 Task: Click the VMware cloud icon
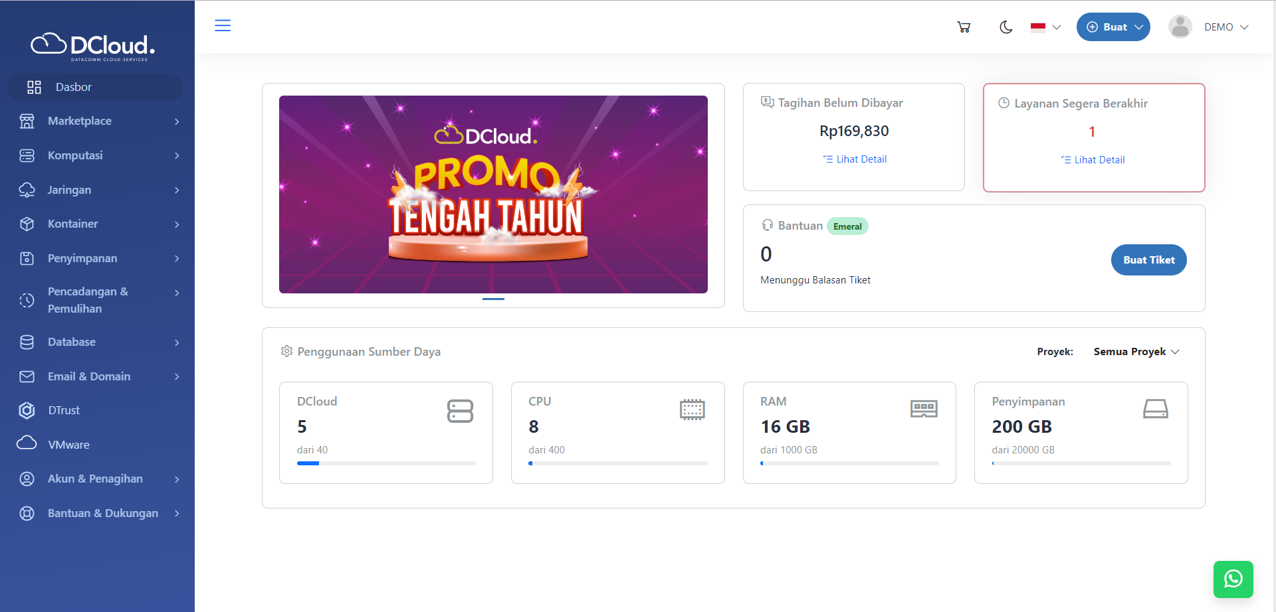click(x=27, y=444)
